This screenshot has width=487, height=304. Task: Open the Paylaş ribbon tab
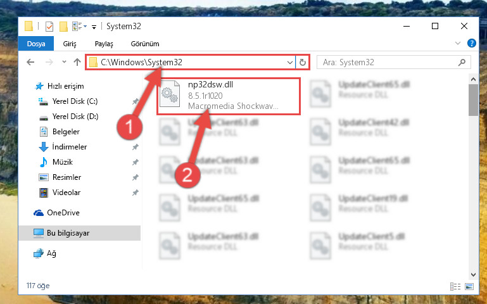point(104,44)
